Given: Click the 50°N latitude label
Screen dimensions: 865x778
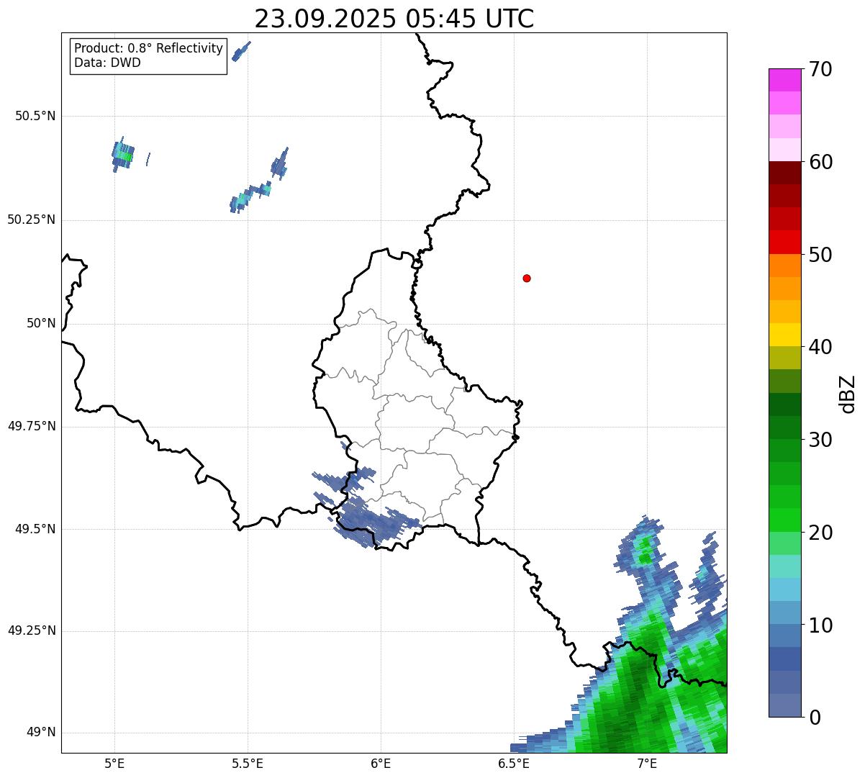Looking at the screenshot, I should (41, 323).
